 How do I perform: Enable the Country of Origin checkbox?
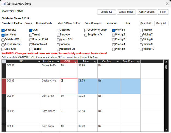tap(86, 30)
